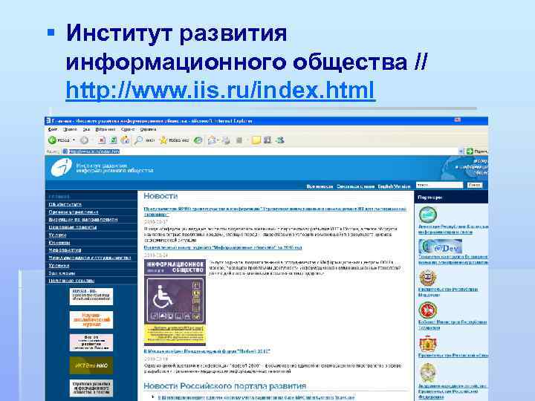Click the Kazakhstan agency round partner emblem
This screenshot has width=535, height=401.
tap(428, 215)
